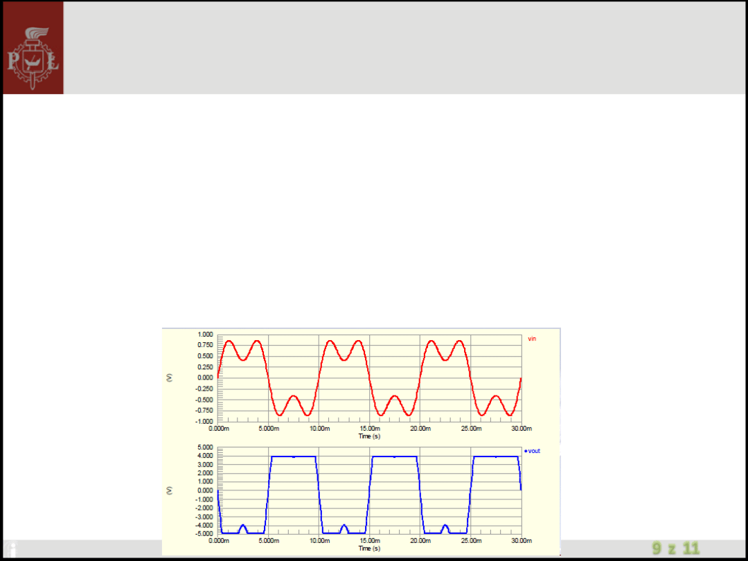Click the blue dot beside vout legend
The image size is (748, 561).
526,451
